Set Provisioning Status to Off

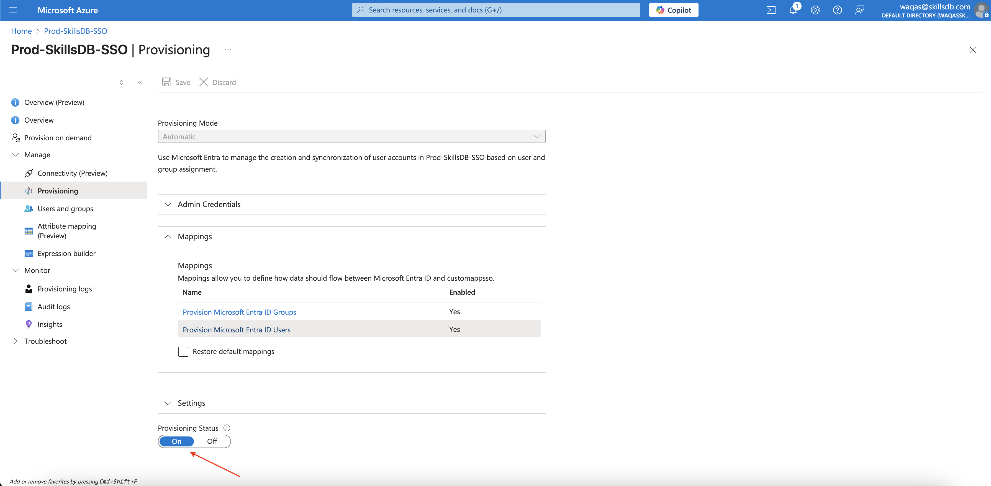[212, 441]
